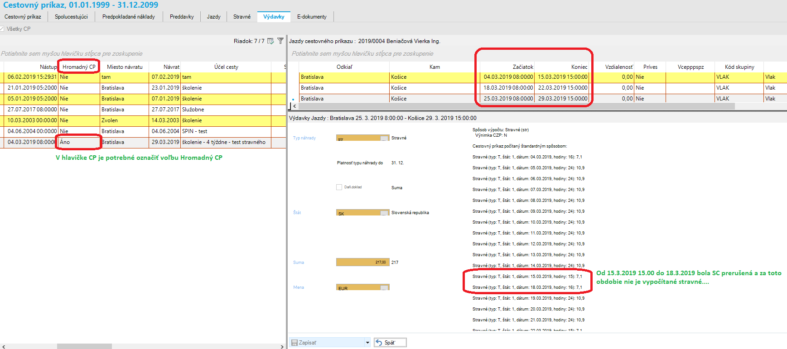Select the row with purpose Služobne
Image resolution: width=787 pixels, height=349 pixels.
click(x=143, y=110)
